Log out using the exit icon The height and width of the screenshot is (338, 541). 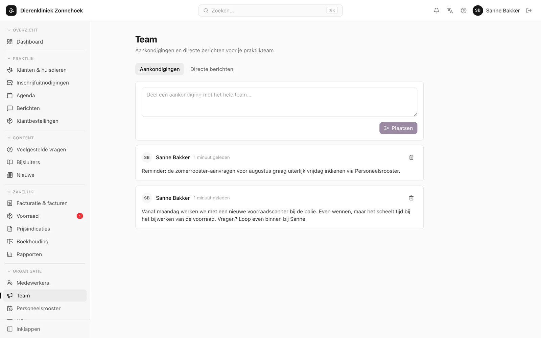pos(529,10)
